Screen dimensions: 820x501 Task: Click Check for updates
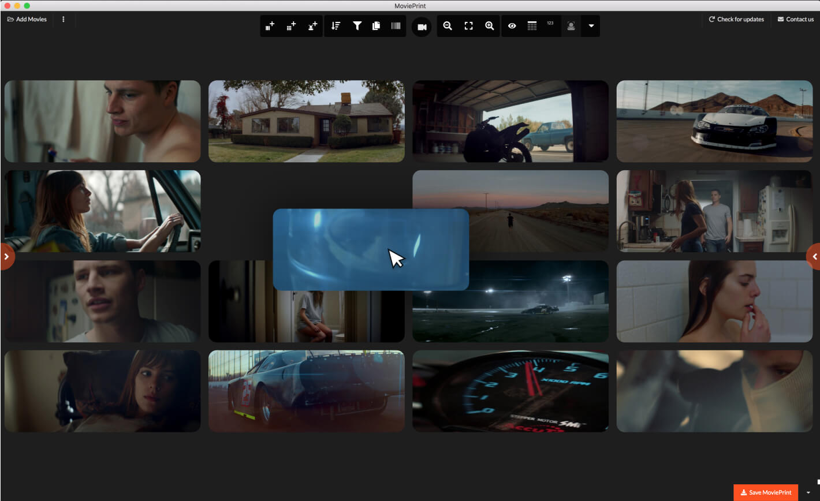coord(736,19)
